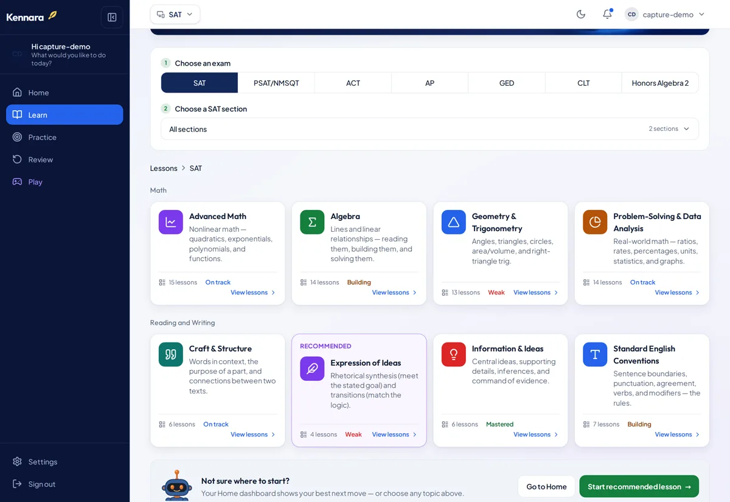Click the Go to Home button

pyautogui.click(x=546, y=487)
